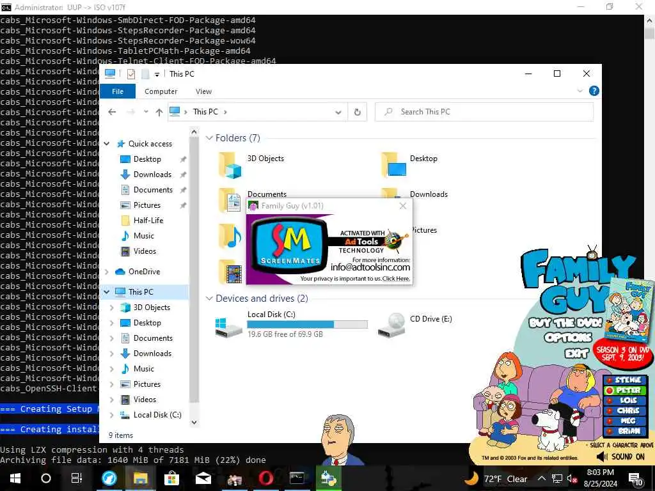The height and width of the screenshot is (491, 655).
Task: Click the ScreenMates SM logo
Action: tap(290, 244)
